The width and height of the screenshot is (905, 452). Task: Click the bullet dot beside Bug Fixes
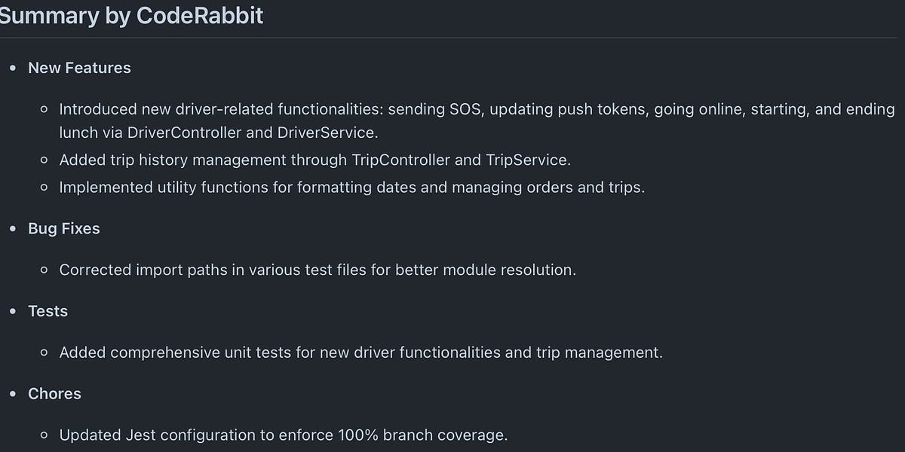click(x=12, y=229)
